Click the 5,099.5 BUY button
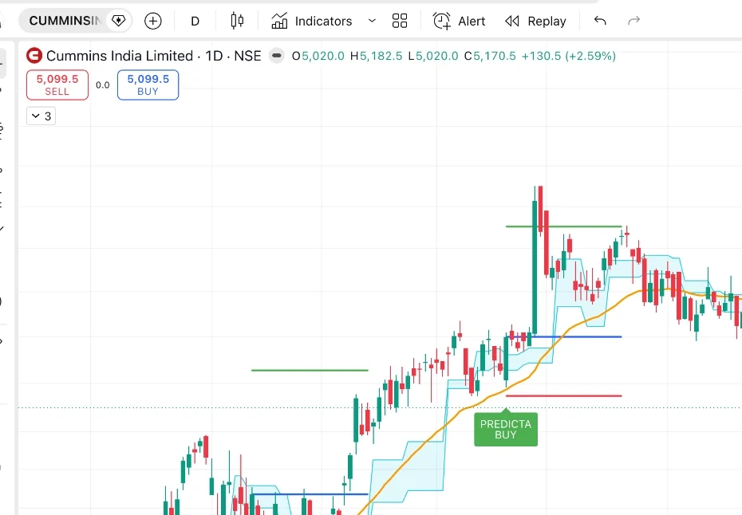742x515 pixels. pyautogui.click(x=148, y=85)
